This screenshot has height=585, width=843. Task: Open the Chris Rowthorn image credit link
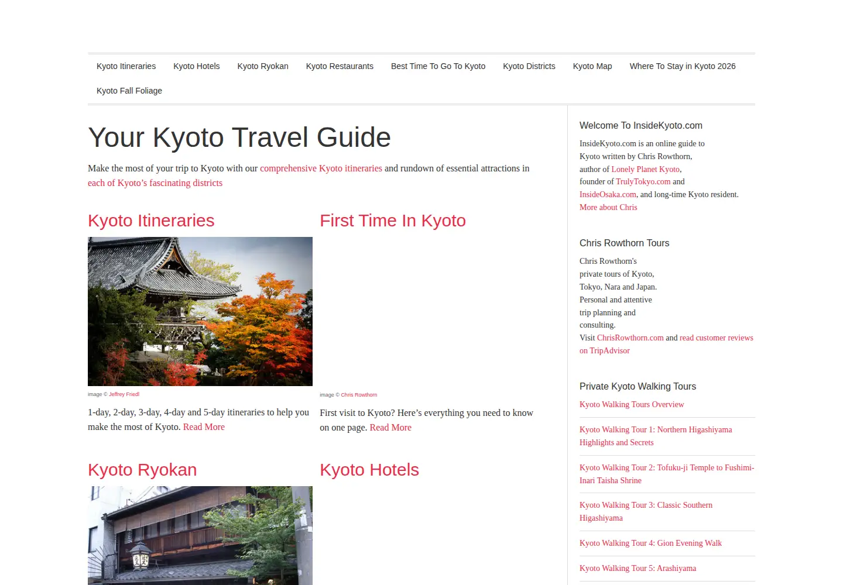tap(359, 395)
